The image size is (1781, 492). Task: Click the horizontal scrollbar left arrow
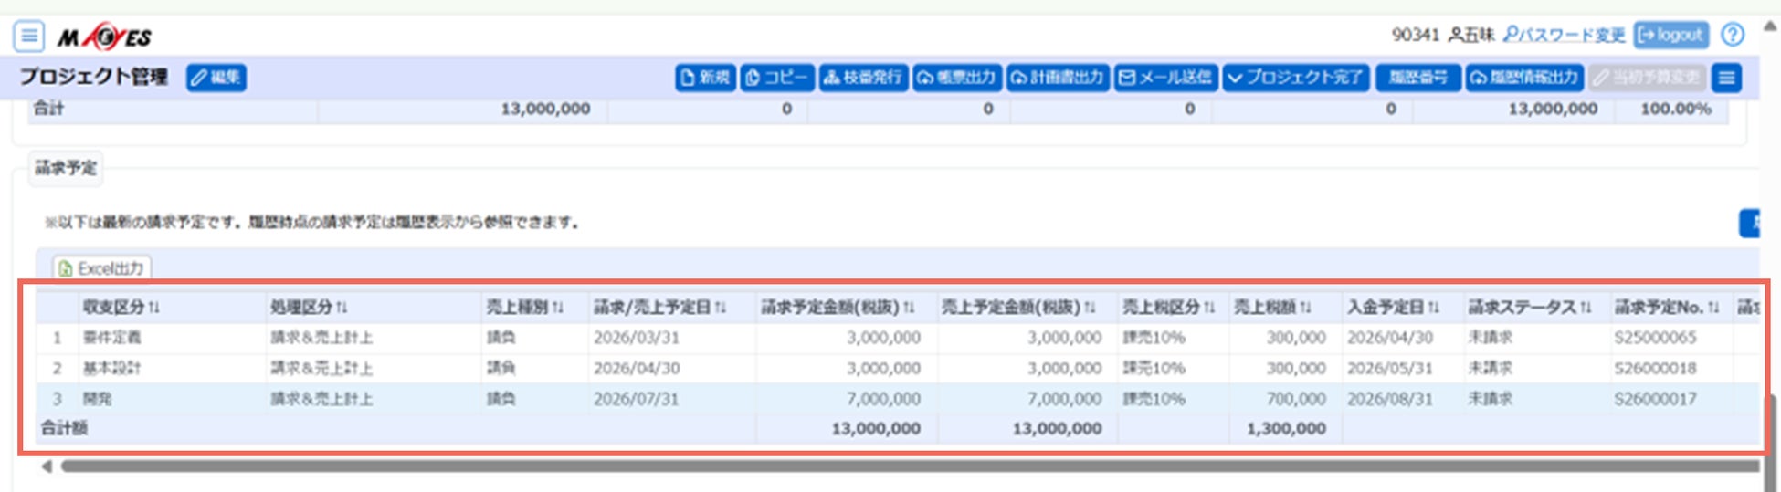pyautogui.click(x=47, y=466)
